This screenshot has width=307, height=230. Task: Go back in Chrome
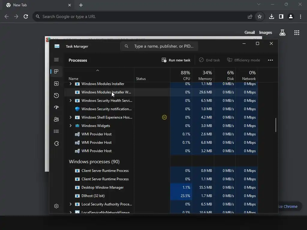pyautogui.click(x=7, y=17)
